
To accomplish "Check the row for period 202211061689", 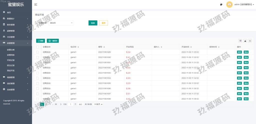I will tap(37, 52).
